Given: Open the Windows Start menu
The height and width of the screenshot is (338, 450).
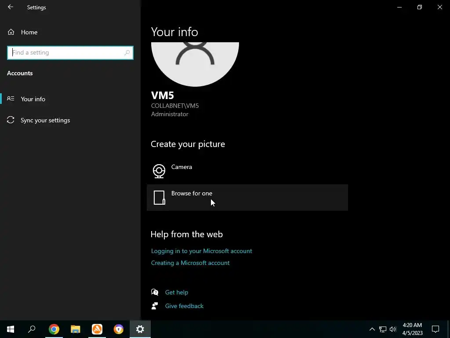Looking at the screenshot, I should pyautogui.click(x=11, y=329).
